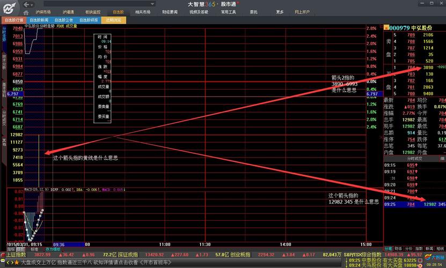Viewport: 446px width, 268px height.
Task: Click the 大智慧 logo in bottom-right corner
Action: tap(435, 257)
